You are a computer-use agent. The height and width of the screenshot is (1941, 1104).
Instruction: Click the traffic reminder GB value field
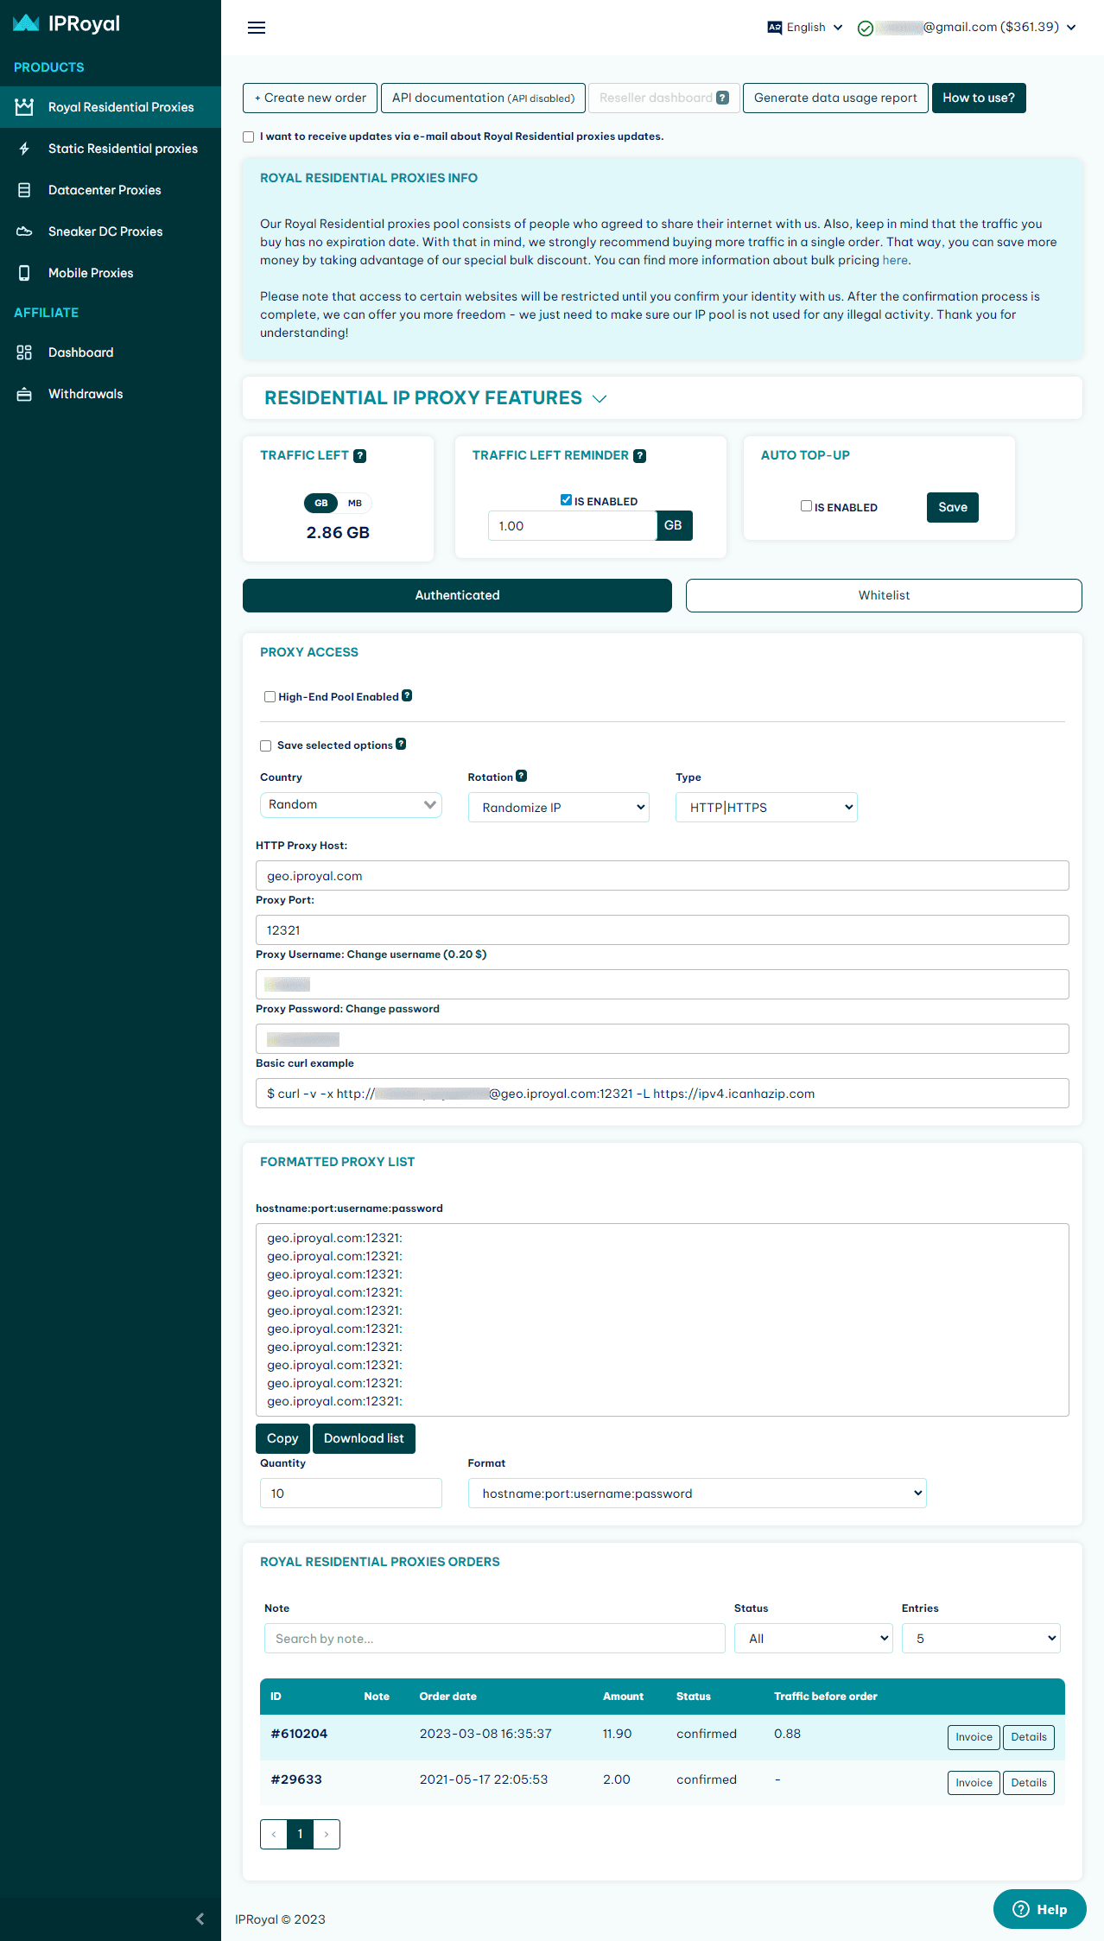(572, 526)
